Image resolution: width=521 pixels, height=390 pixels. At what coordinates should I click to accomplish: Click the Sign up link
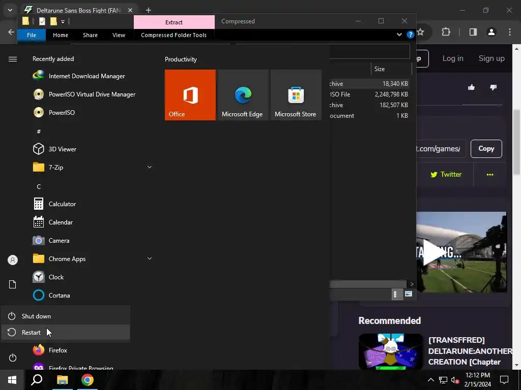(x=491, y=58)
